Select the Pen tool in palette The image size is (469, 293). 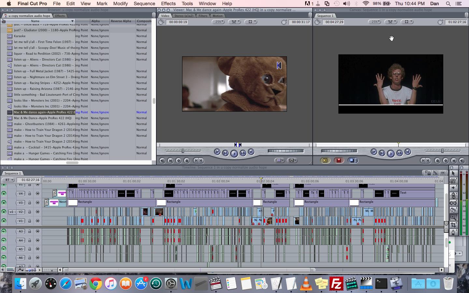coord(453,232)
